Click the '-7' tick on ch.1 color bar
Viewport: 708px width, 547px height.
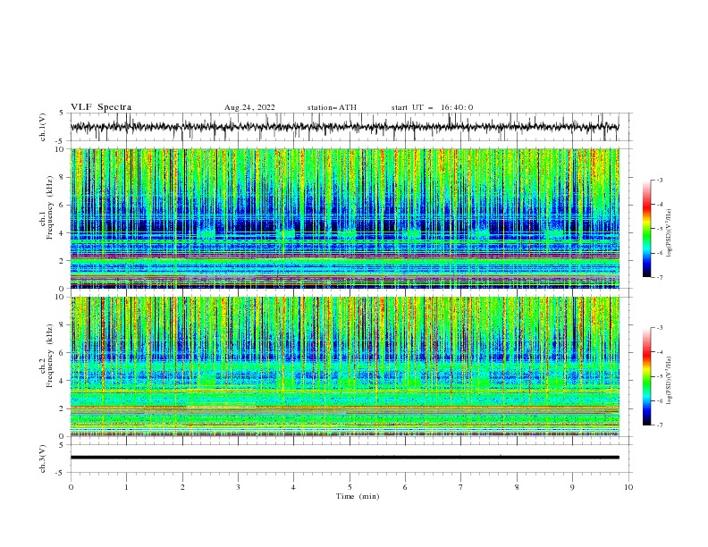click(x=660, y=277)
